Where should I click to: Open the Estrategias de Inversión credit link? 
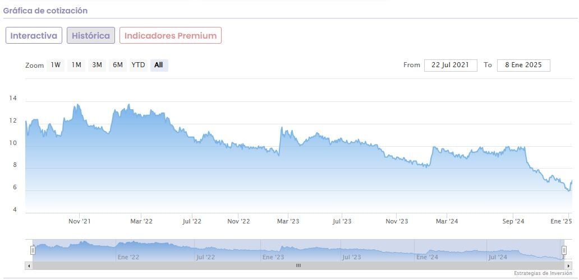coord(542,273)
